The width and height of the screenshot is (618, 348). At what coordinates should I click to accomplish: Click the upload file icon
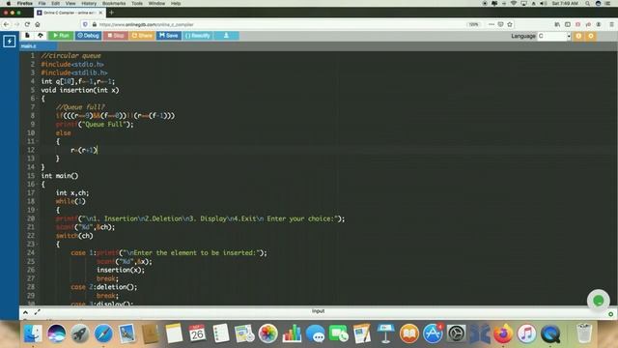coord(41,36)
